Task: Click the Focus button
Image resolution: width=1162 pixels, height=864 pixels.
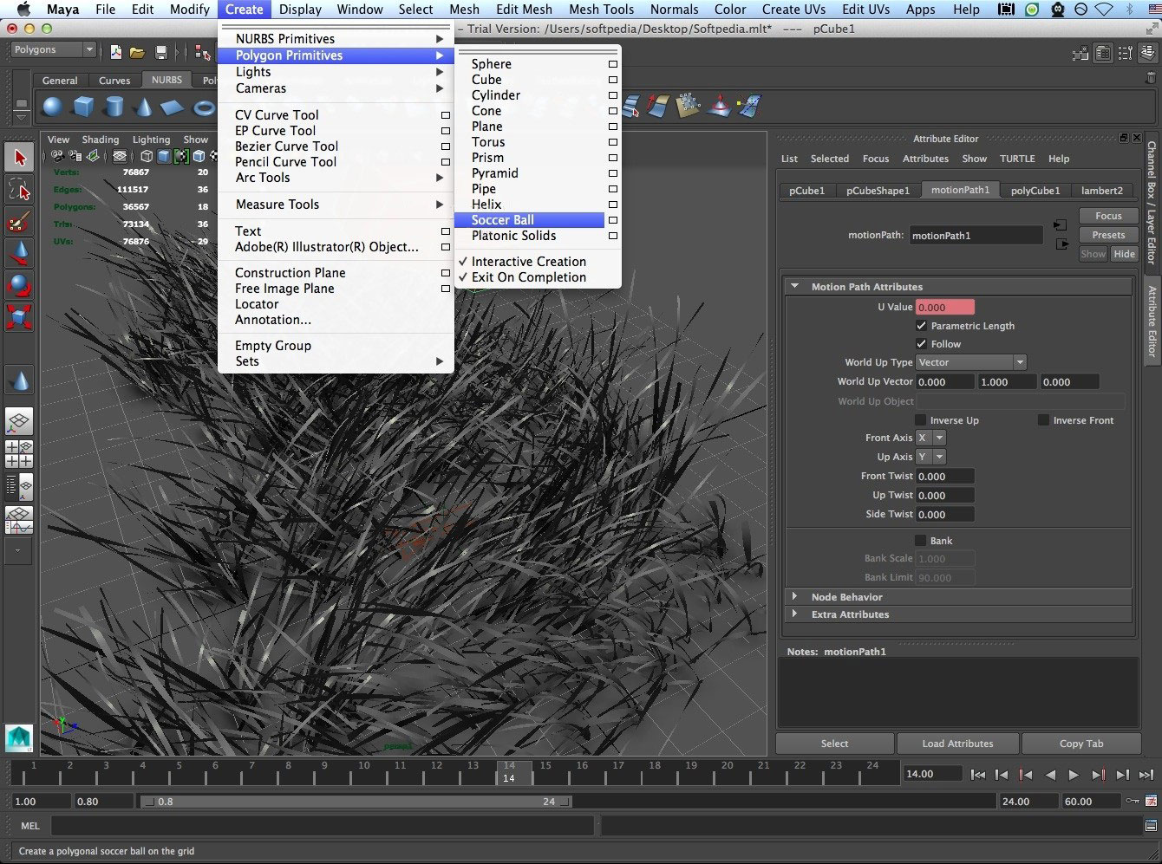Action: click(x=1108, y=216)
